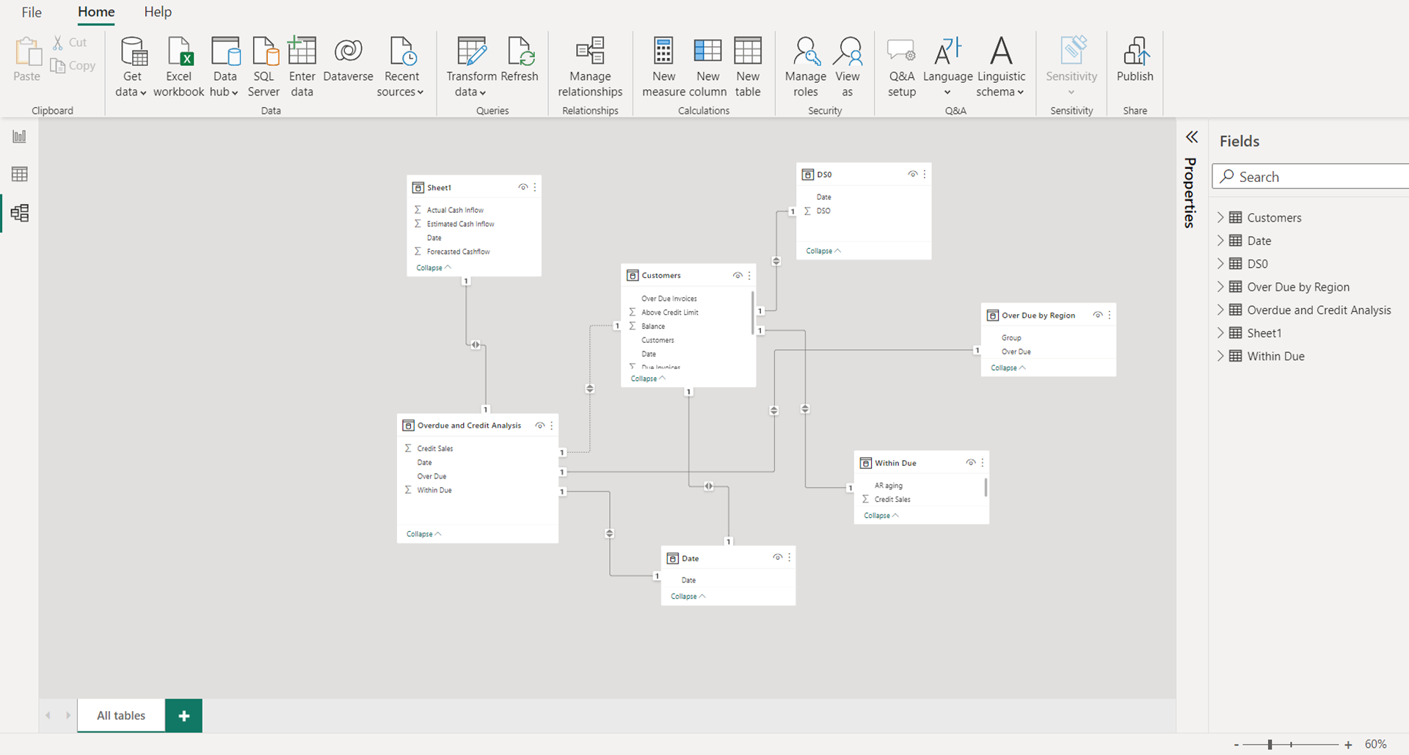
Task: Expand Overdue and Credit Analysis field list
Action: coord(1221,310)
